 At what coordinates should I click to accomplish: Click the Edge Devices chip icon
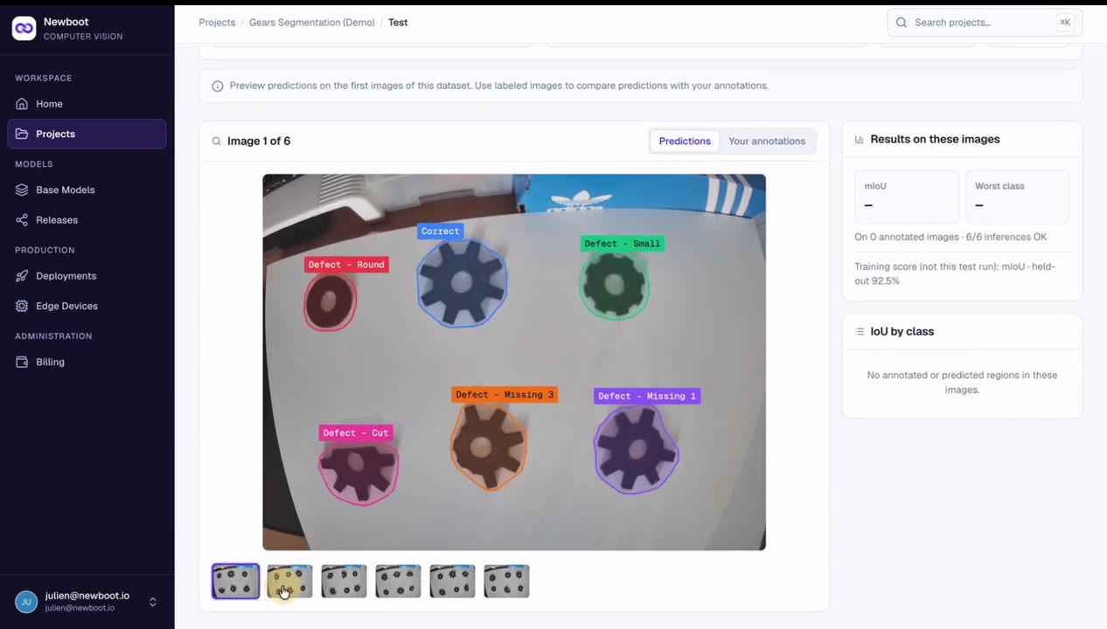pyautogui.click(x=22, y=306)
